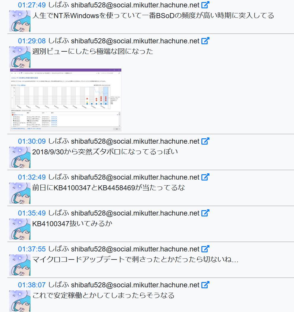Open the 01:27:49 timestamp link

pos(32,5)
